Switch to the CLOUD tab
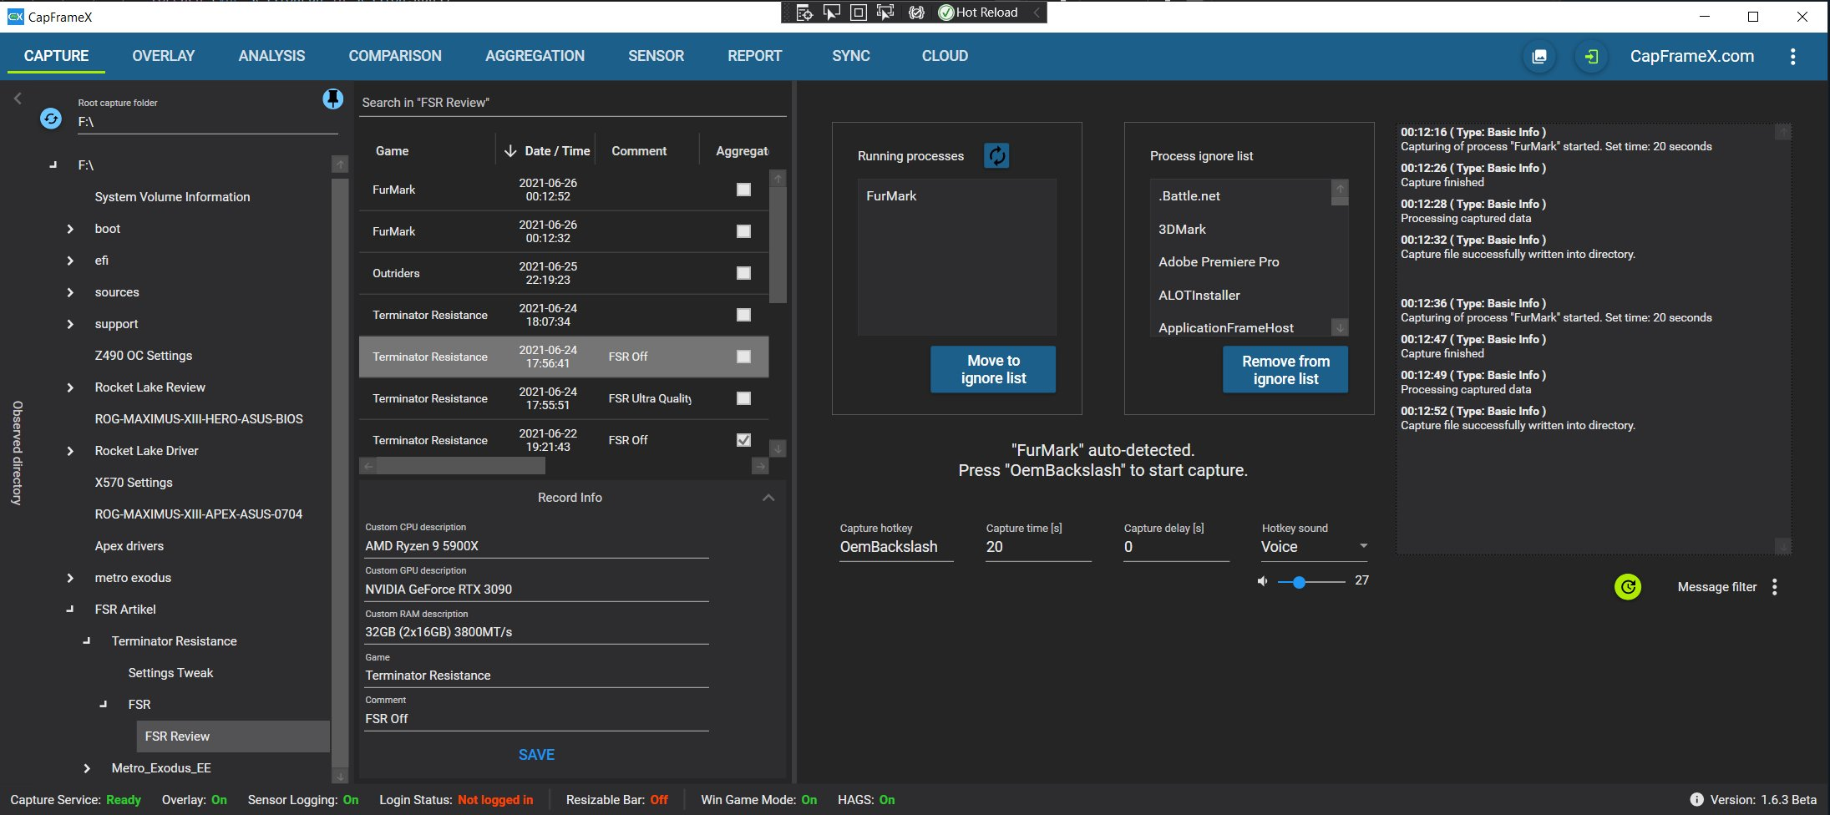The image size is (1830, 815). coord(945,56)
